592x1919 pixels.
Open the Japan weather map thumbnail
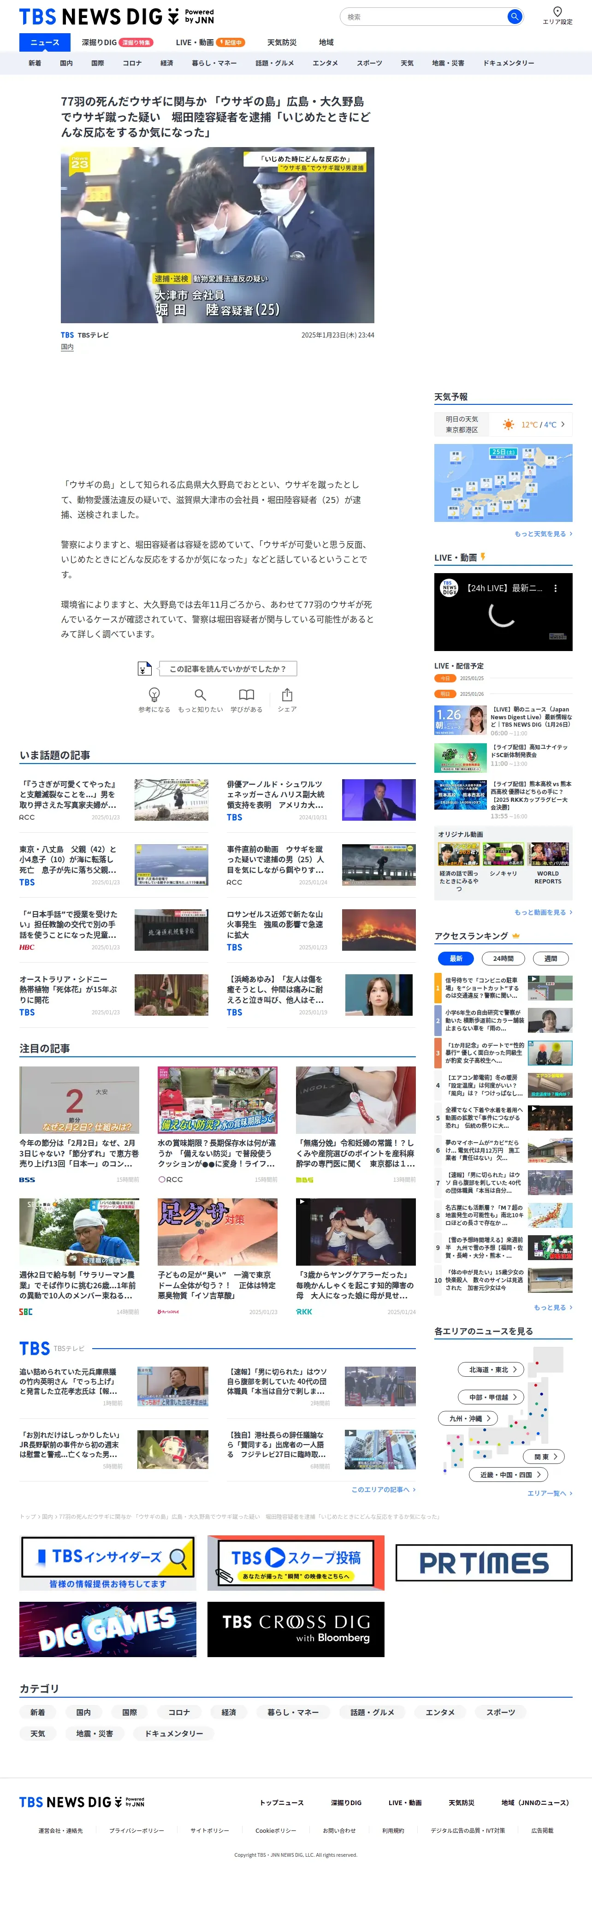pyautogui.click(x=503, y=483)
